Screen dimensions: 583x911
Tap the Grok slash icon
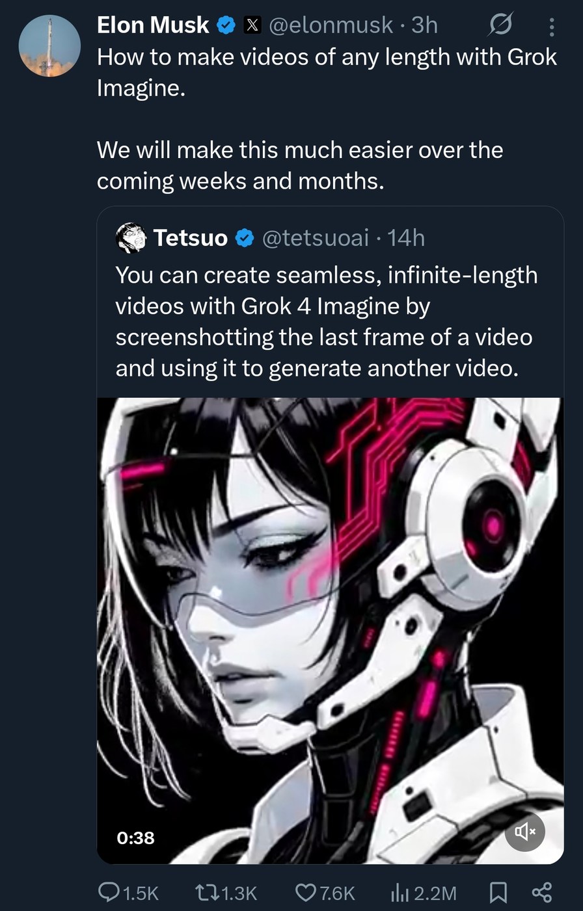point(500,26)
